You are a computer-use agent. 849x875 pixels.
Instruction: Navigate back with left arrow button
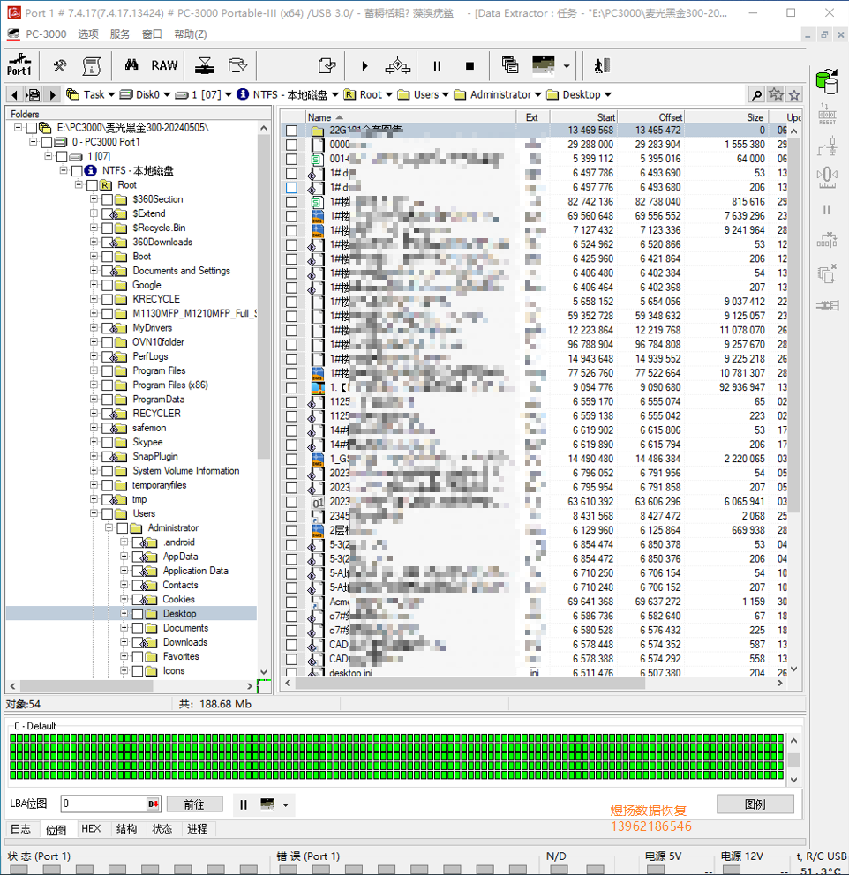pyautogui.click(x=15, y=95)
